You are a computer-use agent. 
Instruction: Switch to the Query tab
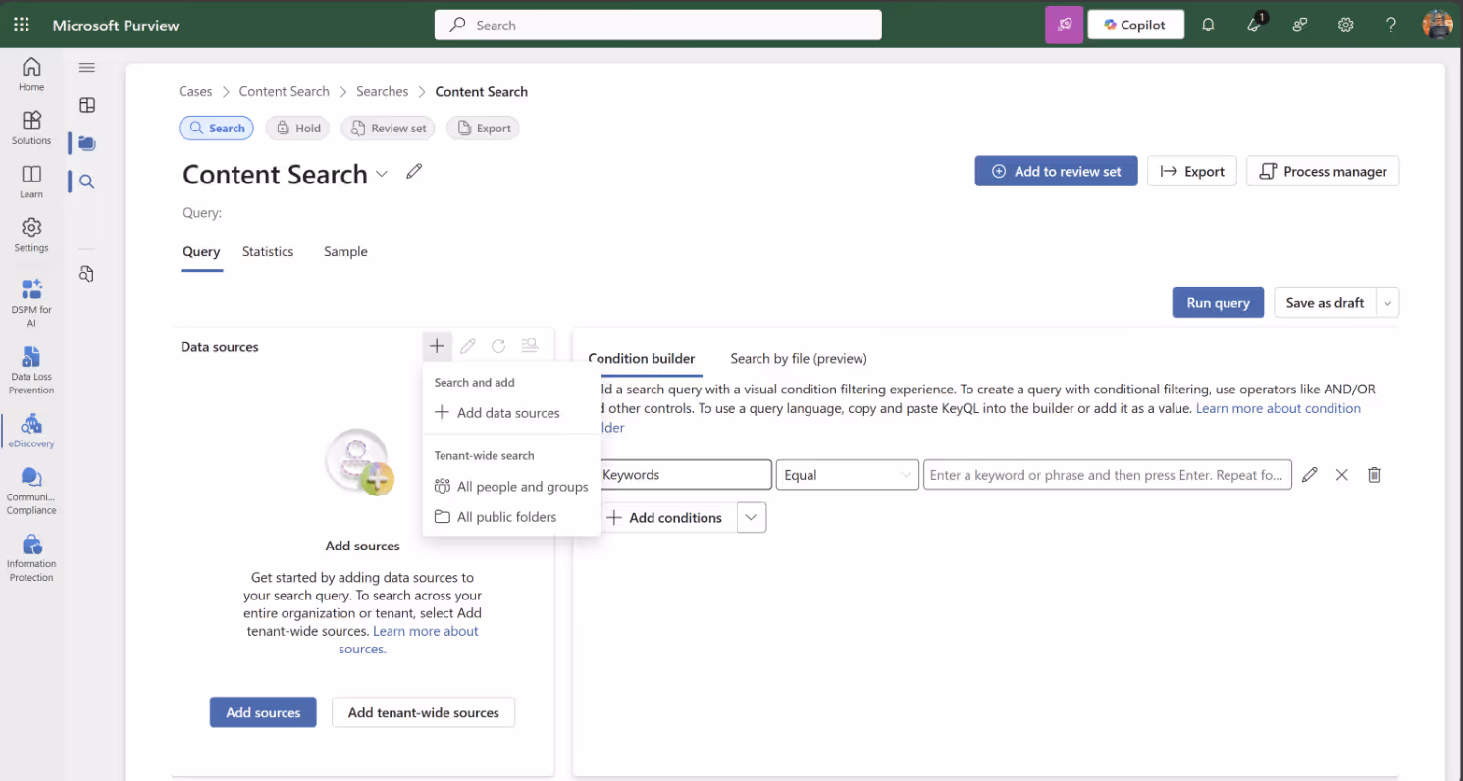pos(201,252)
